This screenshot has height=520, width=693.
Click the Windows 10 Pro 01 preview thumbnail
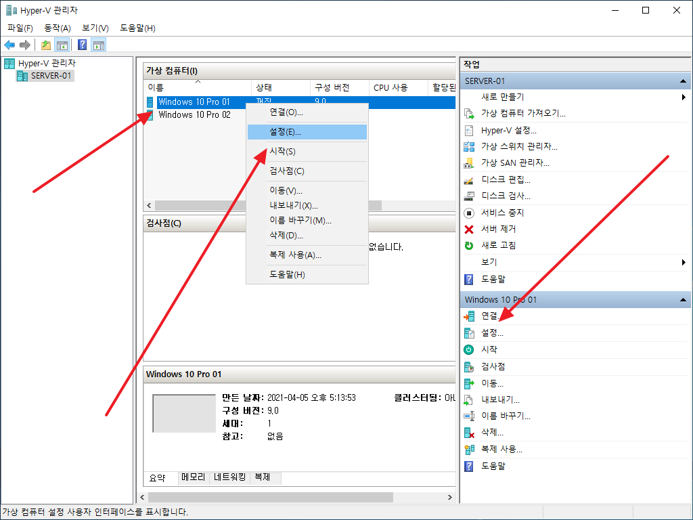tap(184, 414)
